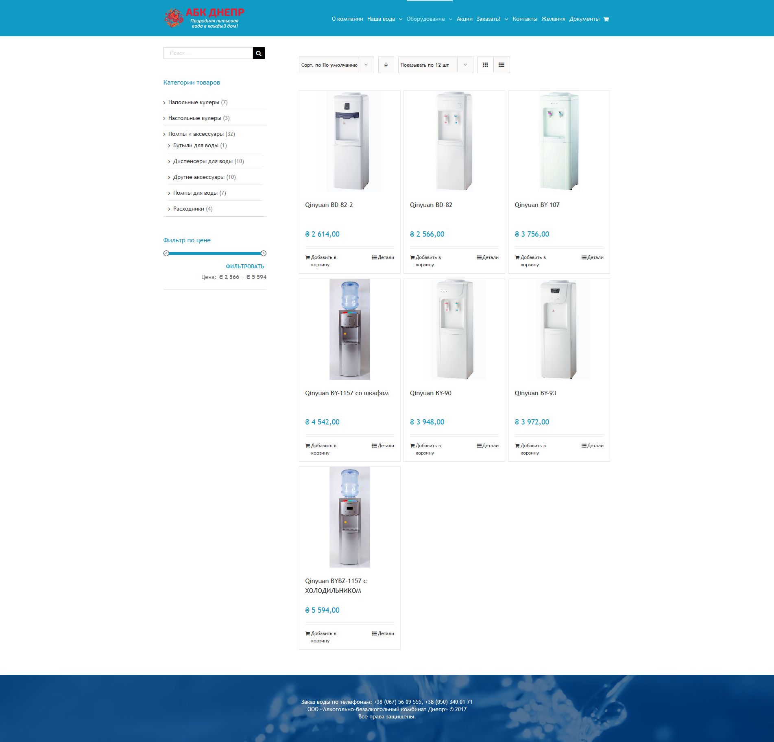This screenshot has height=742, width=774.
Task: Click the ФИЛЬТРОВАТЬ button
Action: (245, 267)
